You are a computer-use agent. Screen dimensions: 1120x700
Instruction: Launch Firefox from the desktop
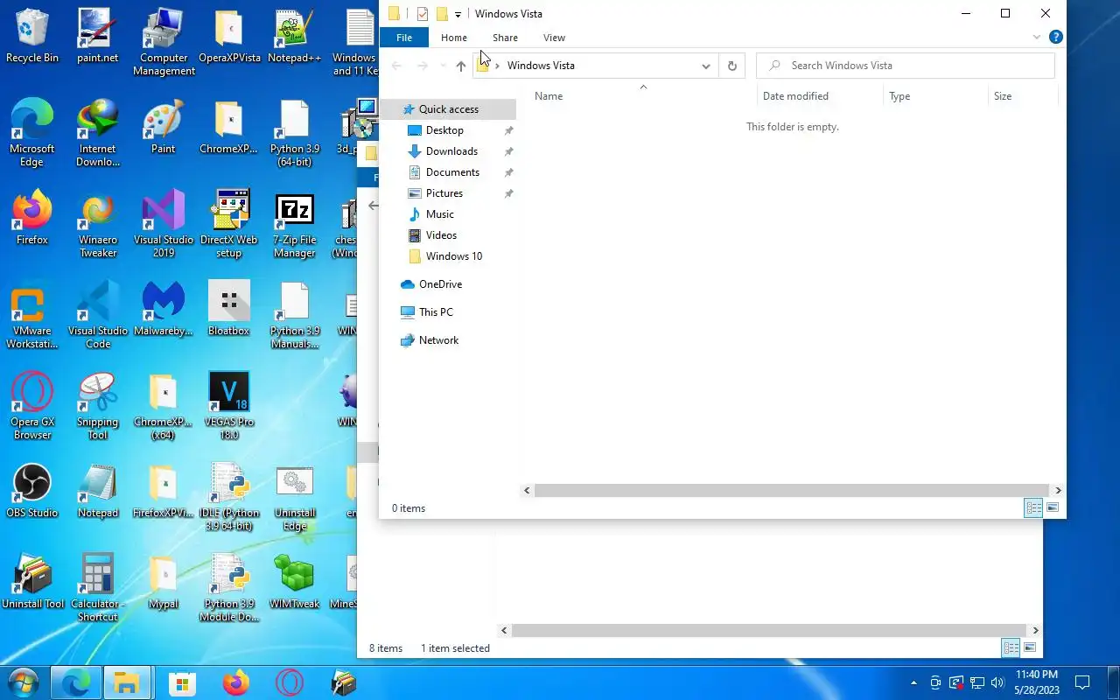click(32, 219)
